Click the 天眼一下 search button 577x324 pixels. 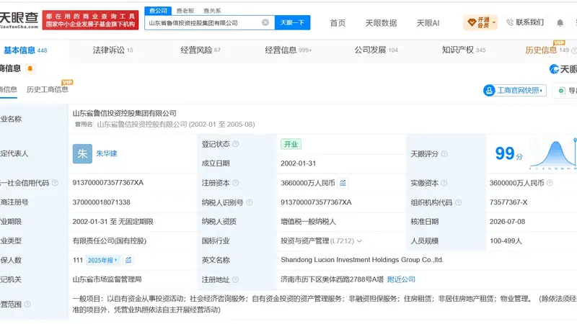point(293,22)
